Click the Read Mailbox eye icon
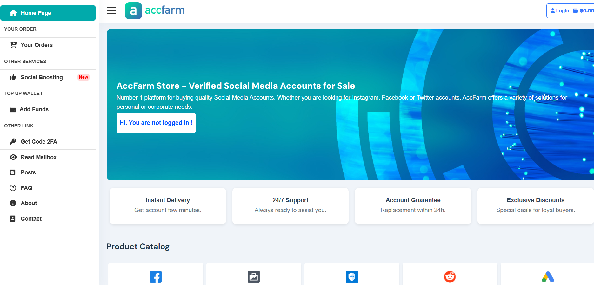594x285 pixels. pos(13,157)
